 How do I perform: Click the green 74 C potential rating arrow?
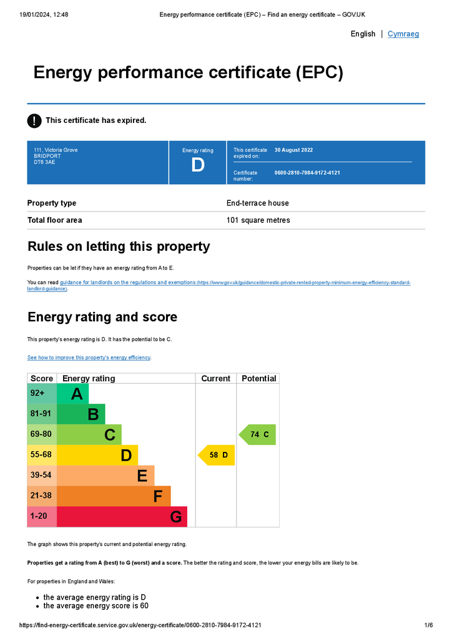257,434
